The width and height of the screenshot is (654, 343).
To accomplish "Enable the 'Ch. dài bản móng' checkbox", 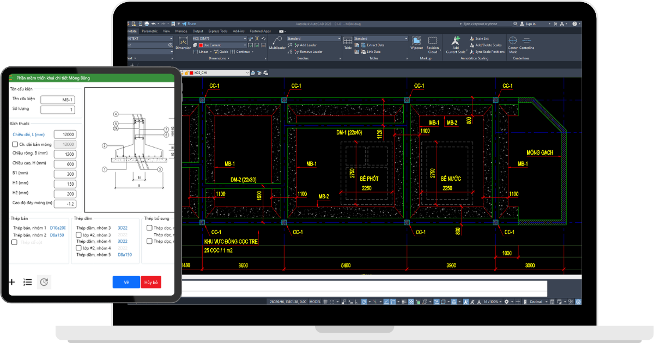I will click(15, 144).
